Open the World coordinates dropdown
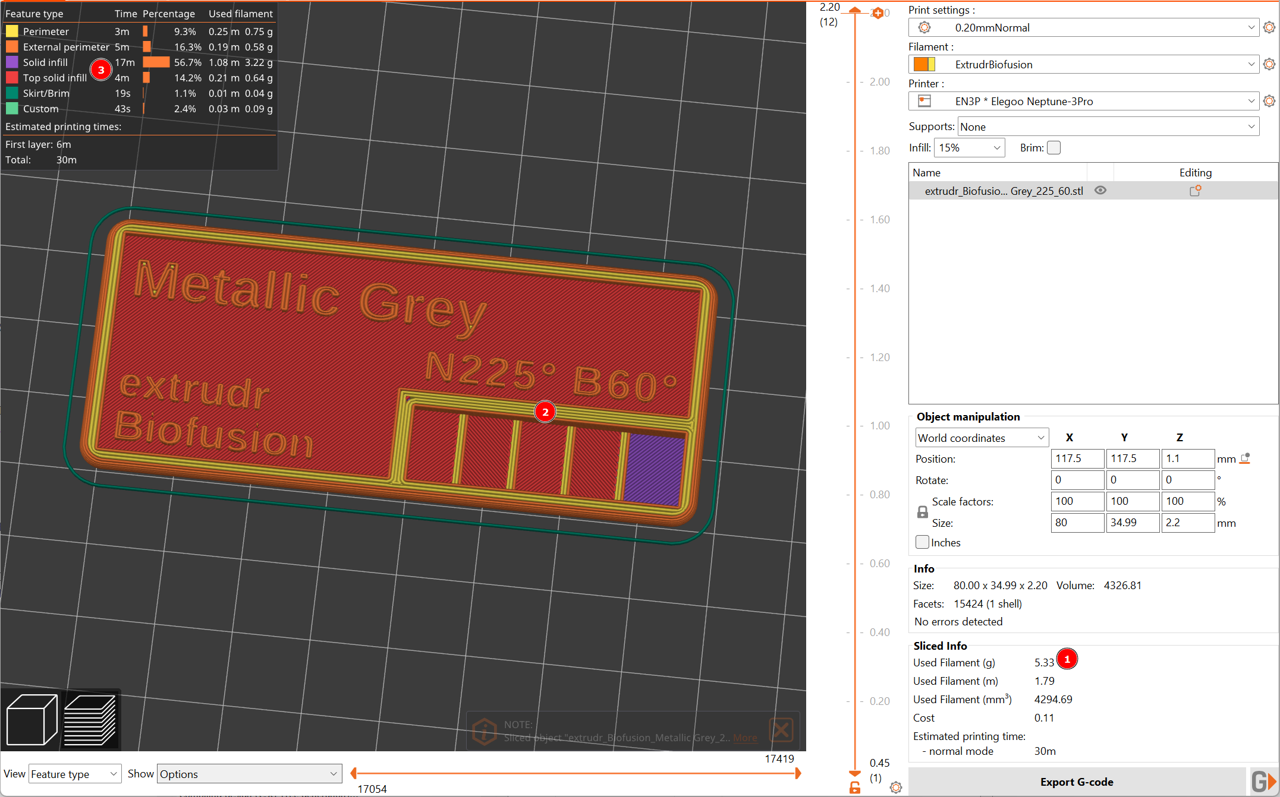 coord(982,437)
